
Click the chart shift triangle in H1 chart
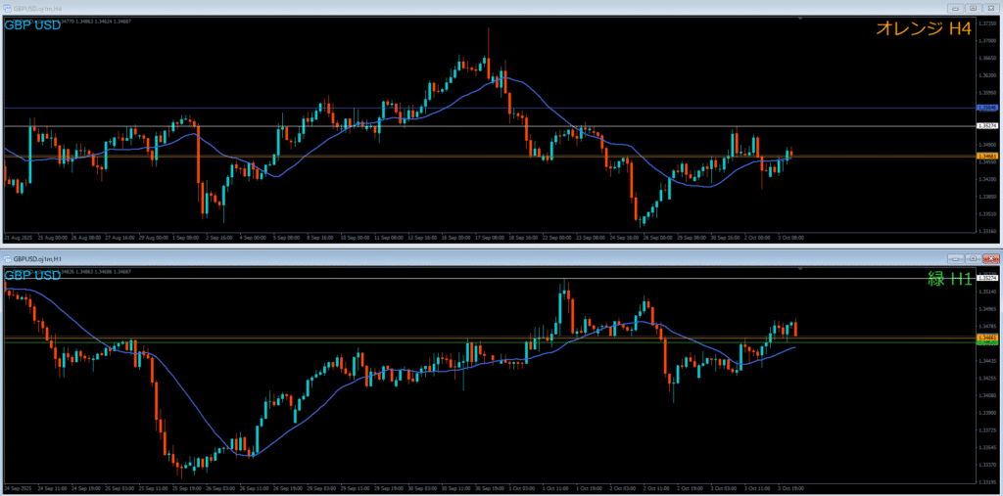click(x=801, y=270)
